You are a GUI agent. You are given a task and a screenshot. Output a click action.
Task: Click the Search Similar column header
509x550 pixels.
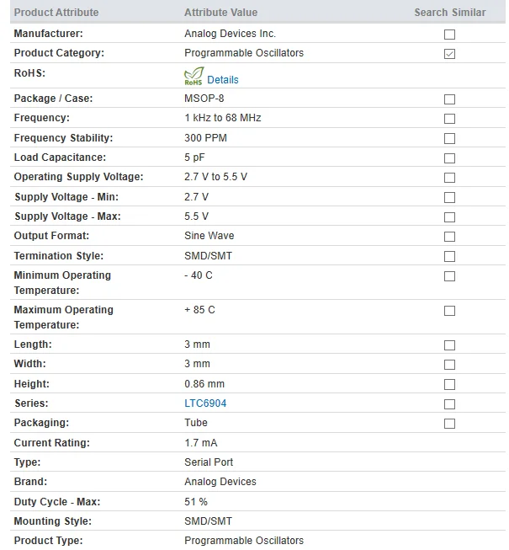(x=450, y=13)
